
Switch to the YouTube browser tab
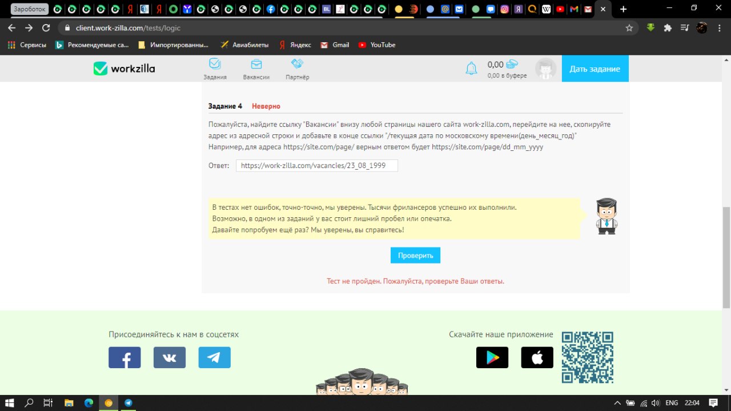point(560,9)
